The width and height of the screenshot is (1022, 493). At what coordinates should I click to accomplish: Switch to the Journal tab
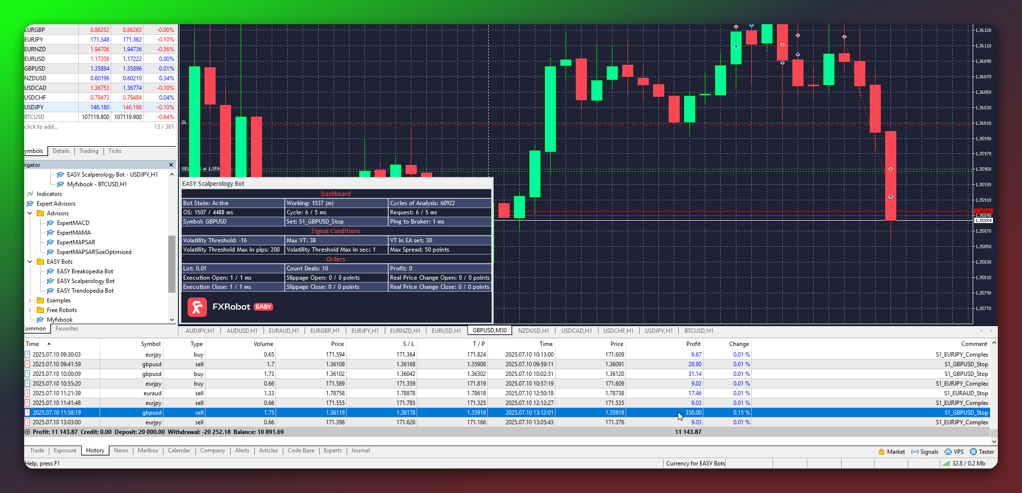coord(360,450)
